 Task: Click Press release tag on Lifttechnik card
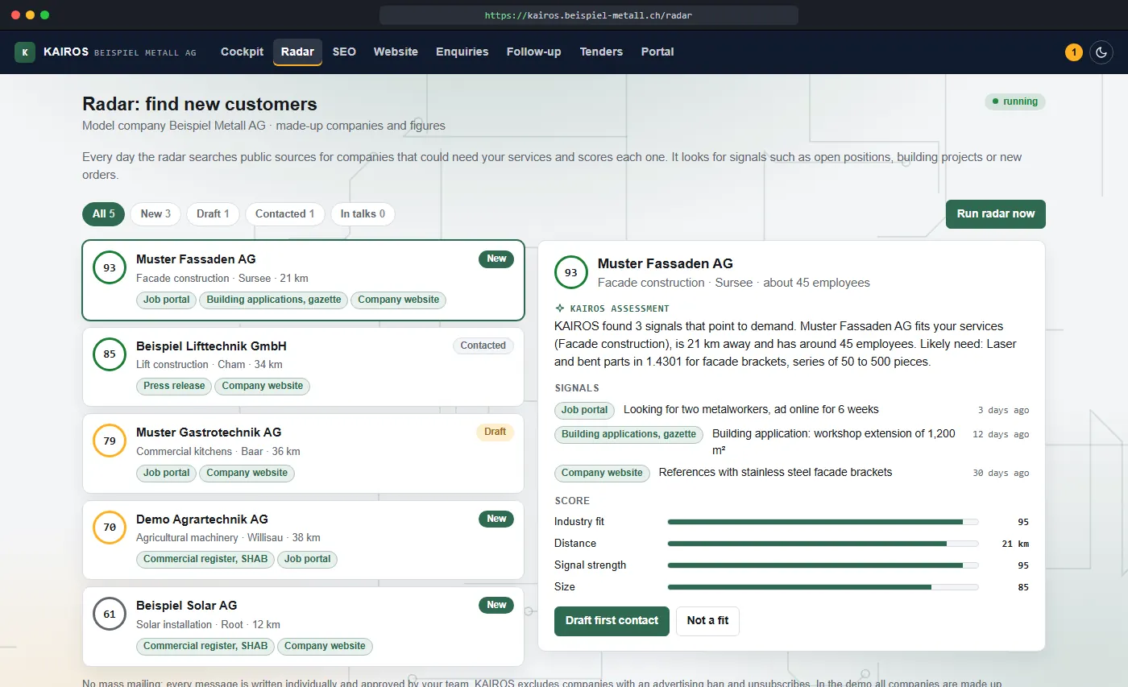pyautogui.click(x=174, y=387)
